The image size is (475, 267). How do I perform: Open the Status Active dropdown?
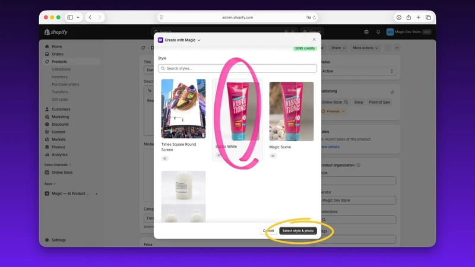pyautogui.click(x=358, y=71)
